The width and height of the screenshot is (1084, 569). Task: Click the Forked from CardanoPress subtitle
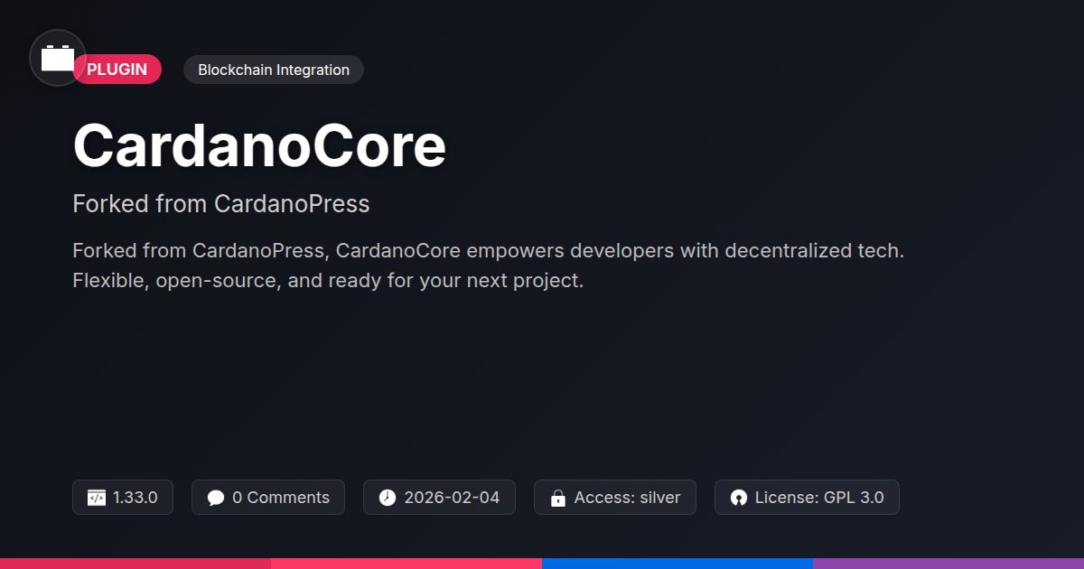coord(221,204)
